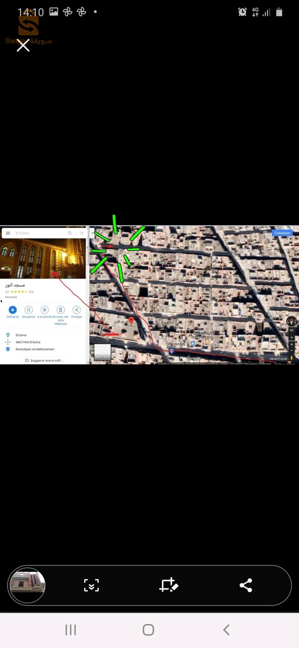Click the blue Connexion button
The width and height of the screenshot is (299, 648).
(x=282, y=233)
